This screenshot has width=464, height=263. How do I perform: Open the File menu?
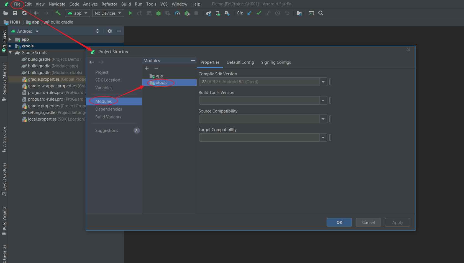pyautogui.click(x=17, y=4)
